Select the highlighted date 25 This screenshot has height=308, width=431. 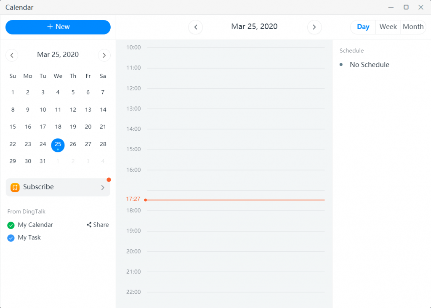pyautogui.click(x=58, y=145)
